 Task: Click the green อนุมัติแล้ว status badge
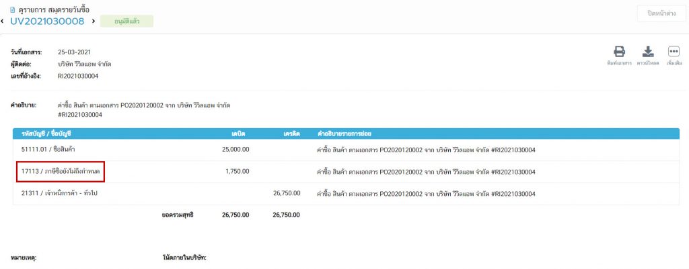[x=126, y=21]
